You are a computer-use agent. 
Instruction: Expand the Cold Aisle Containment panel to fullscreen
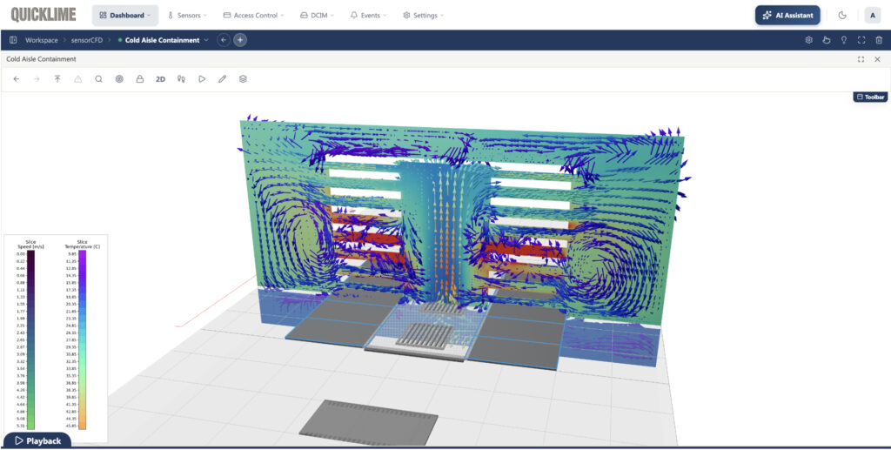(861, 59)
